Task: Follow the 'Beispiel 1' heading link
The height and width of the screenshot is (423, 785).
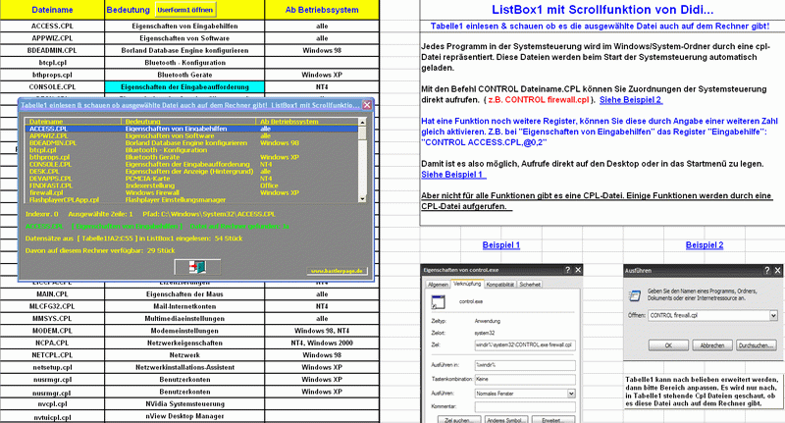Action: pyautogui.click(x=501, y=245)
